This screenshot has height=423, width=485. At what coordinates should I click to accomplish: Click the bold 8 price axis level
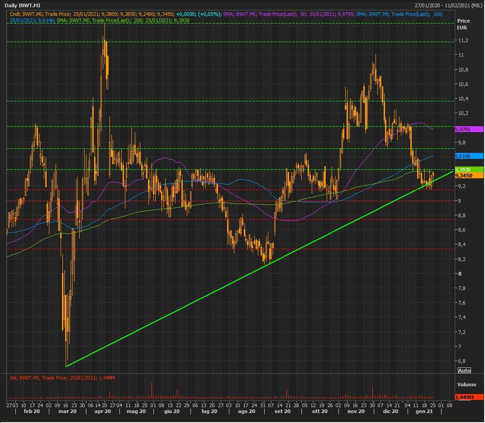click(460, 274)
